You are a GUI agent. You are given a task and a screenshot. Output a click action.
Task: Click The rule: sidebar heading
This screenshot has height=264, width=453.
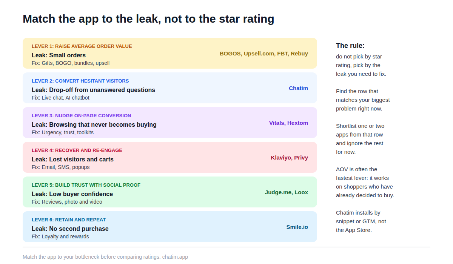(350, 46)
